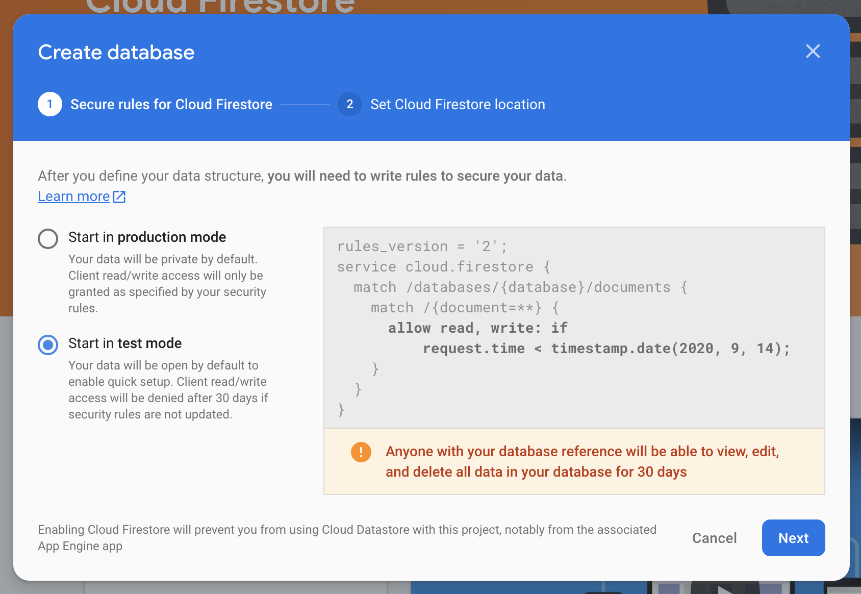This screenshot has height=594, width=861.
Task: Click the rules_version line in the code preview
Action: tap(422, 246)
